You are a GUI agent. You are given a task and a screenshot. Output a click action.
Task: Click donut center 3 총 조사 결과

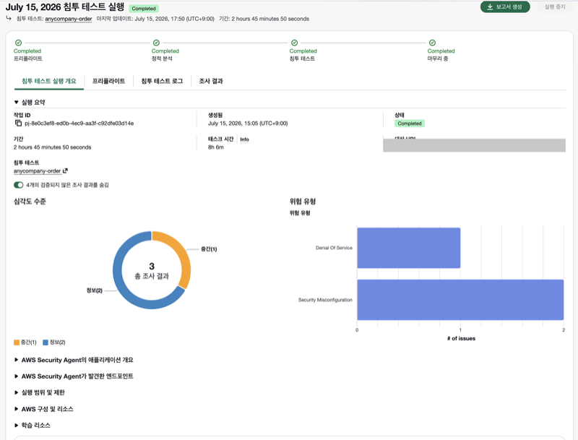pyautogui.click(x=152, y=271)
